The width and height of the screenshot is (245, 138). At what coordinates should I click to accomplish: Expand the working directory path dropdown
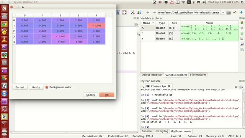tap(223, 13)
